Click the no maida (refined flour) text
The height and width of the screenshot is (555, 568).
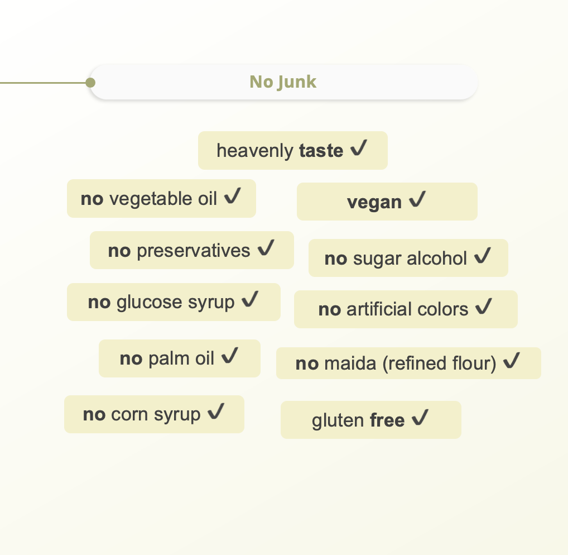pos(396,364)
